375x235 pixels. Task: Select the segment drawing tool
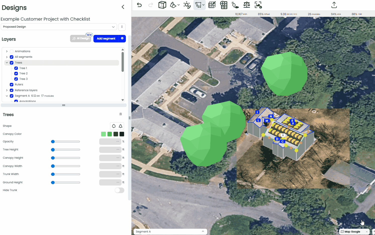pos(198,5)
